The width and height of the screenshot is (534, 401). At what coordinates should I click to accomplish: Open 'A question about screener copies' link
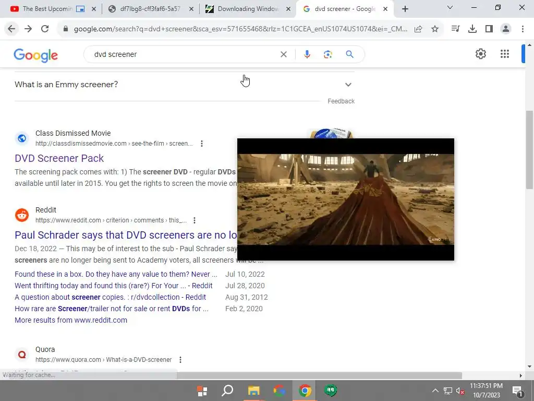[x=111, y=297]
